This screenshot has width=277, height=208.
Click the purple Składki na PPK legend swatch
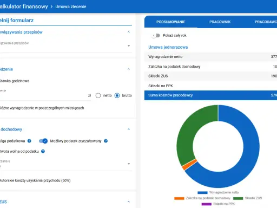pyautogui.click(x=207, y=204)
